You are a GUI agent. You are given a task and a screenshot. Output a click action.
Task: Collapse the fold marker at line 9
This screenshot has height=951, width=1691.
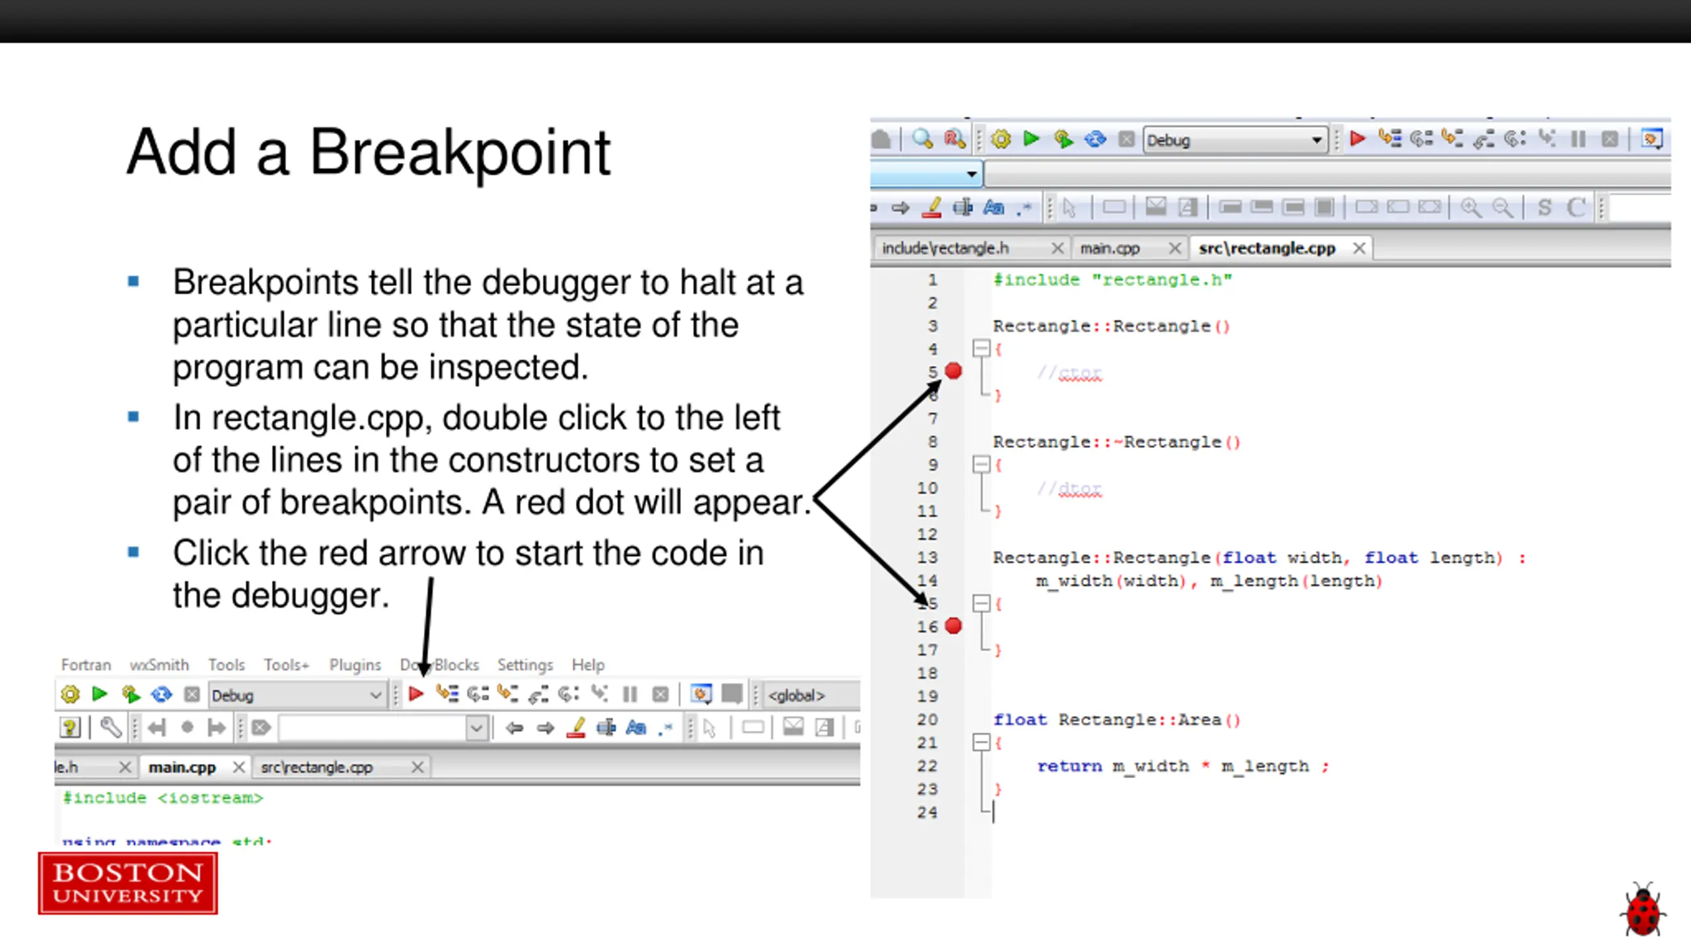982,464
